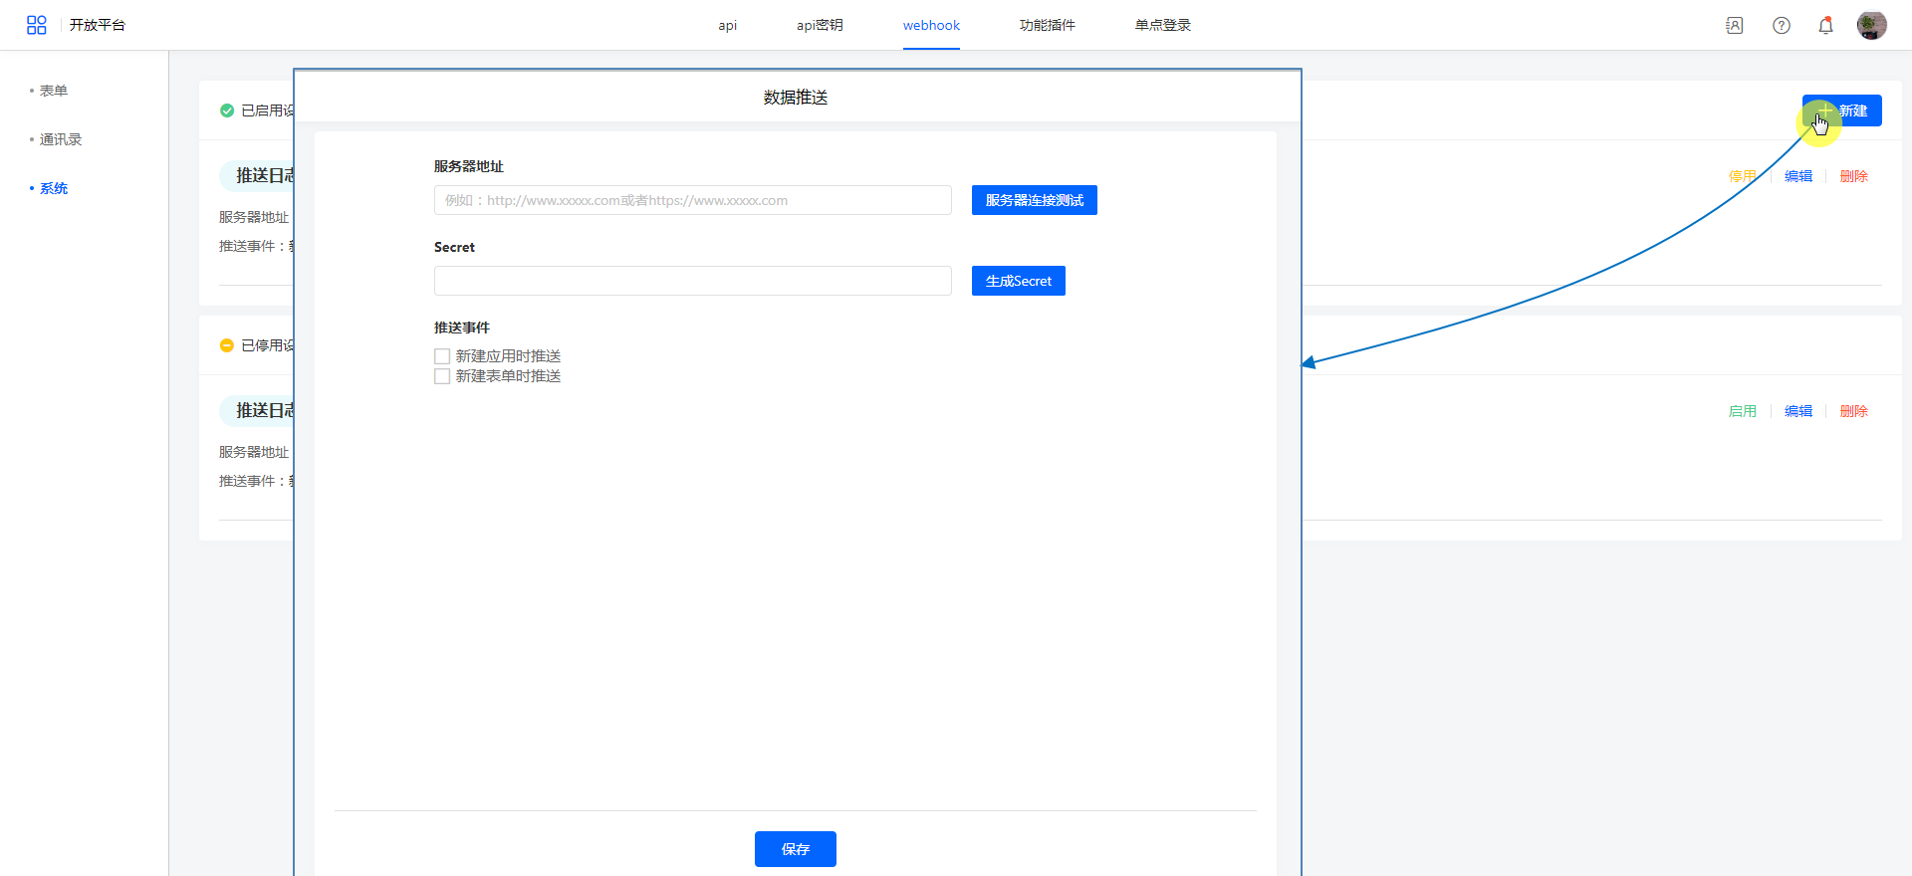Save the webhook with 保存 button

click(795, 849)
